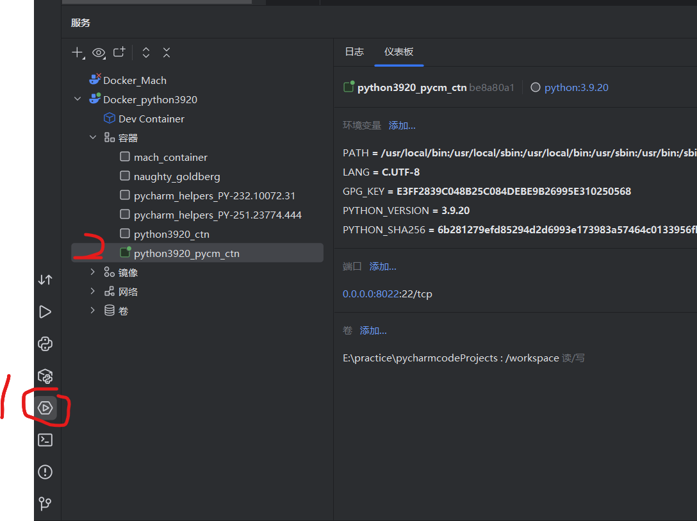Expand all nodes in the services tree

[x=147, y=53]
